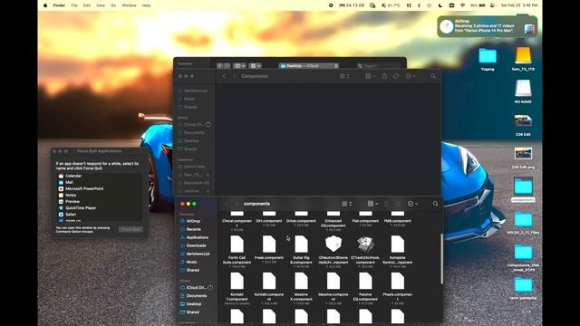Click the FM8.component file name
This screenshot has width=580, height=326.
point(398,221)
